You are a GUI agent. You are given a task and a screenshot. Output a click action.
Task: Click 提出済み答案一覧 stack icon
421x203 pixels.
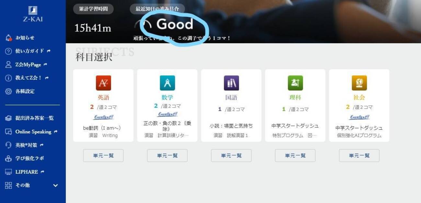pos(9,118)
